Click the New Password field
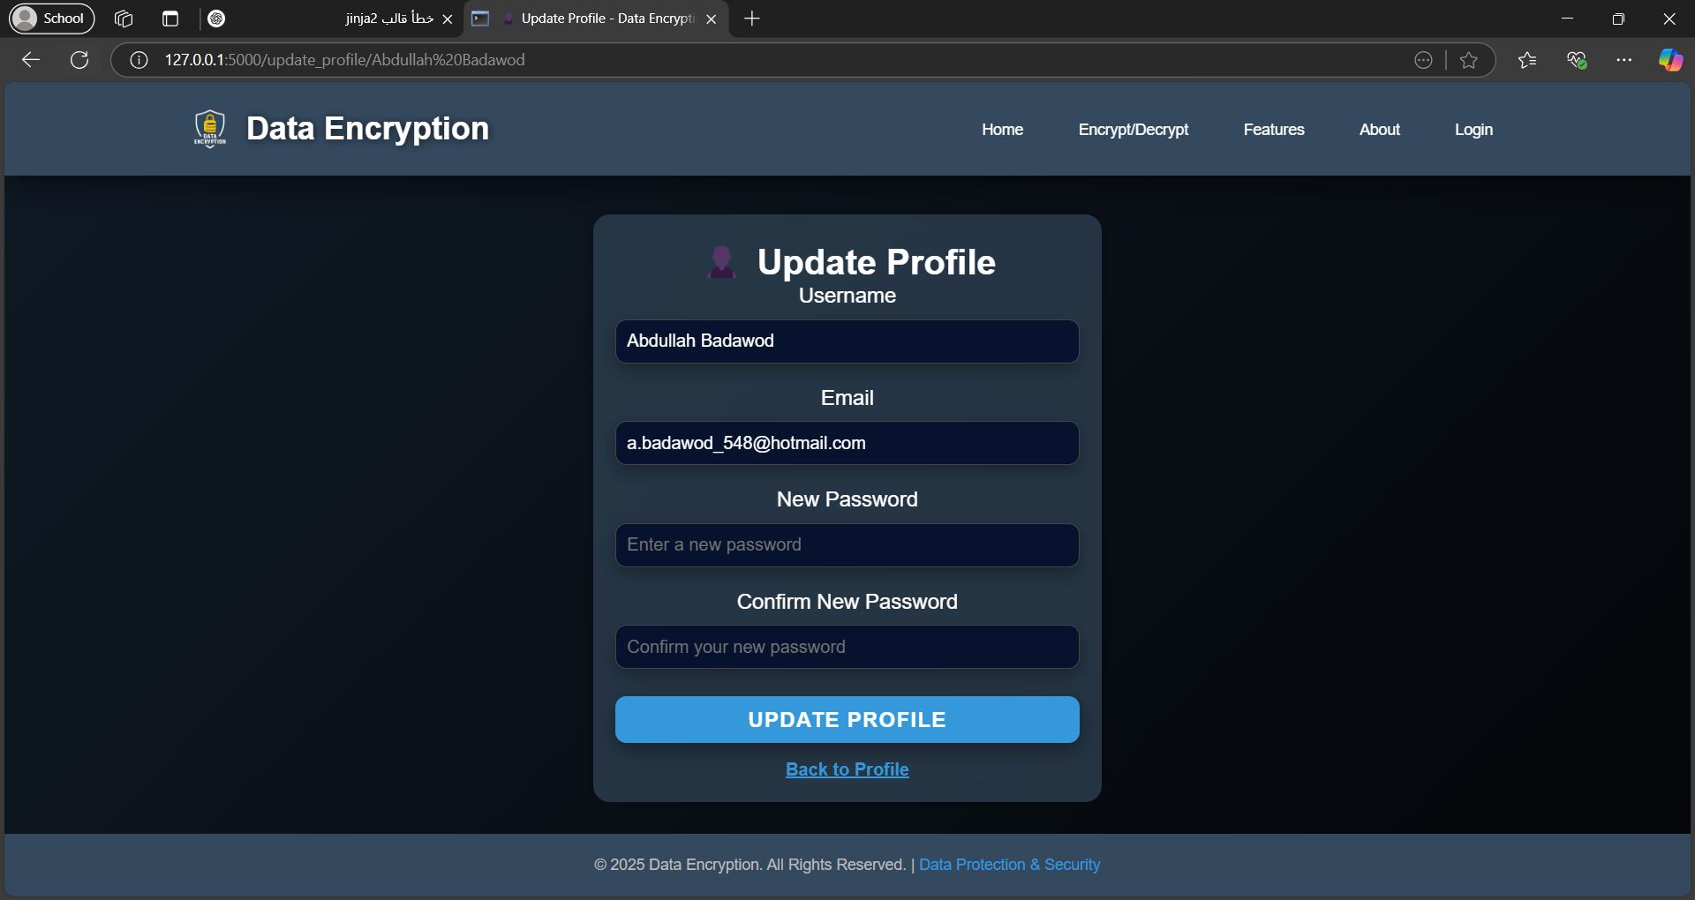 pyautogui.click(x=847, y=545)
